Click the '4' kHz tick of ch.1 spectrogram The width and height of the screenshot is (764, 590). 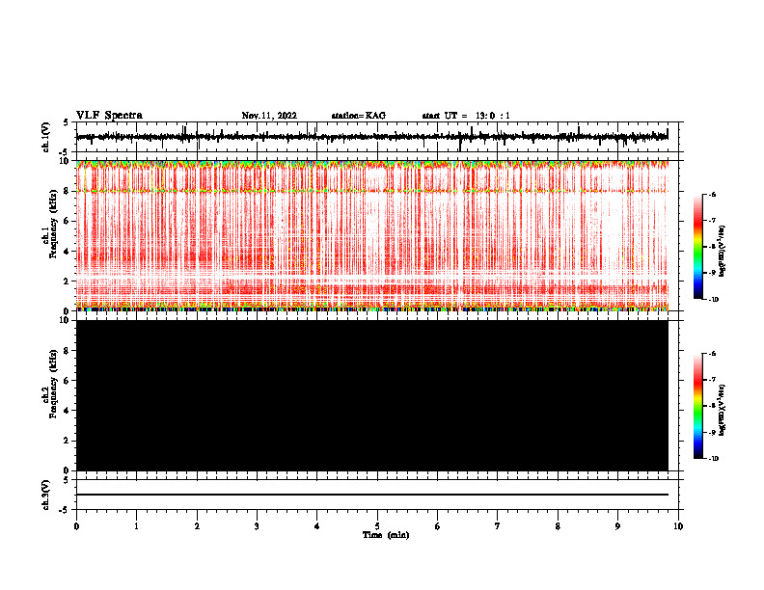[67, 252]
